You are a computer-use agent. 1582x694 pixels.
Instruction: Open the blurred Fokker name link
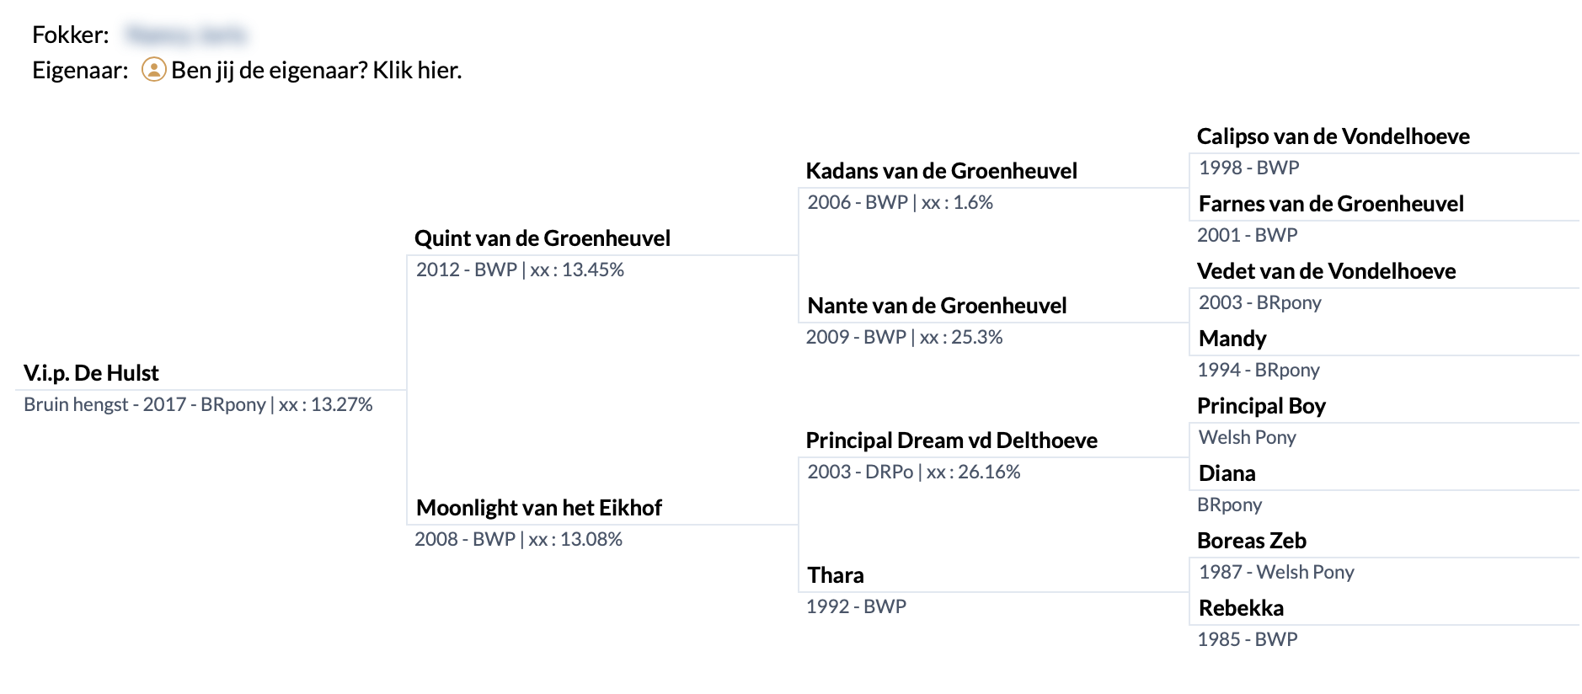point(186,35)
